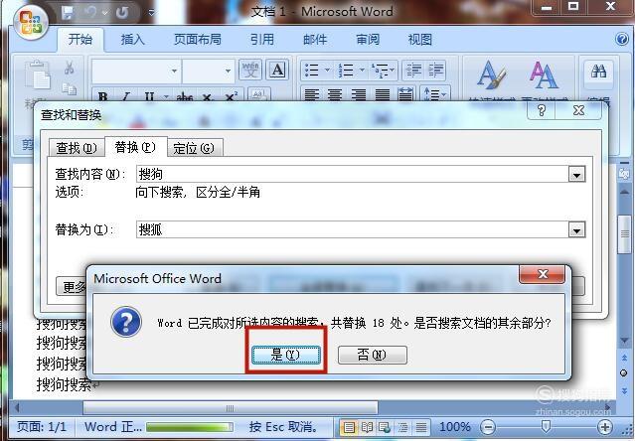Image resolution: width=635 pixels, height=441 pixels.
Task: Click distributed alignment icon
Action: (405, 95)
